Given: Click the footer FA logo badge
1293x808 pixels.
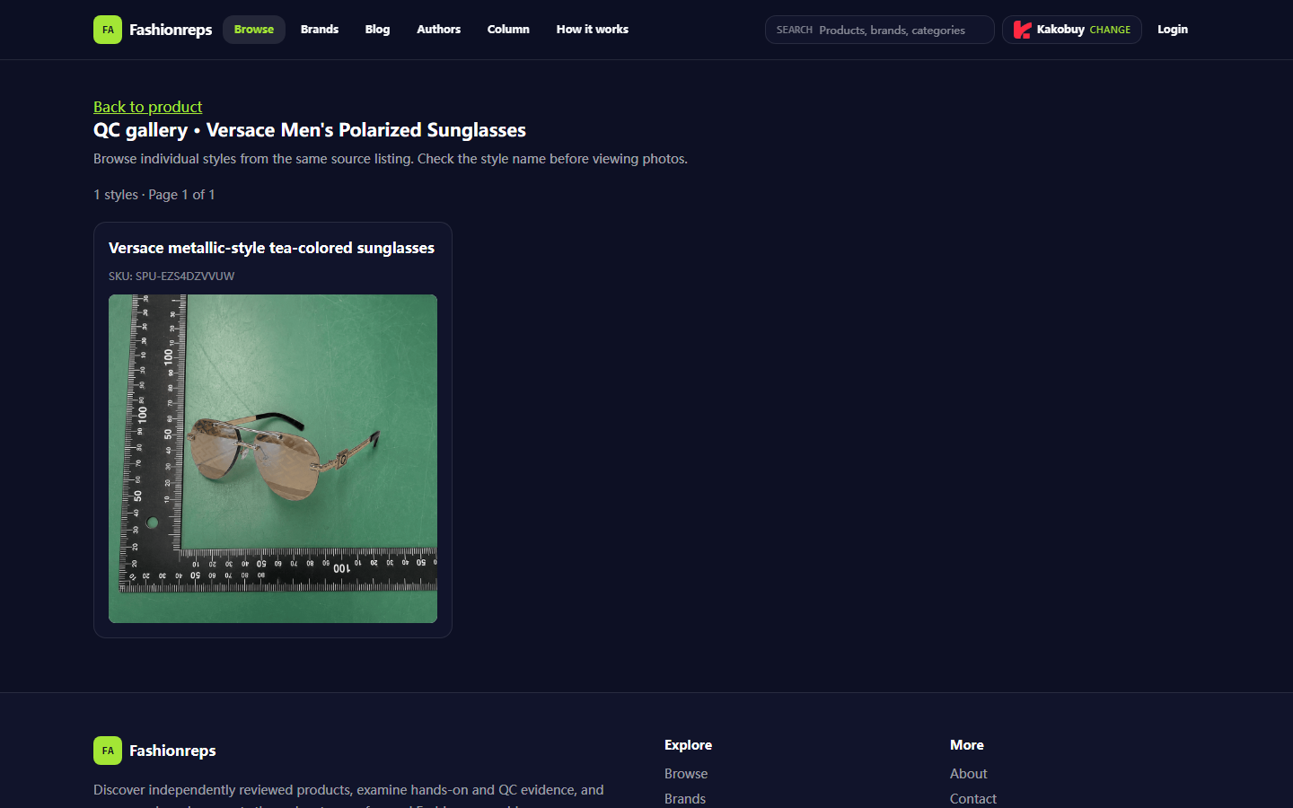Looking at the screenshot, I should coord(108,751).
